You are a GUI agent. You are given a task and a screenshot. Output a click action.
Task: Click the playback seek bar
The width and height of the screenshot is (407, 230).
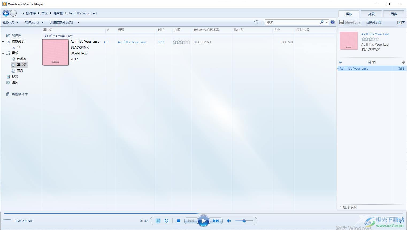[204, 213]
